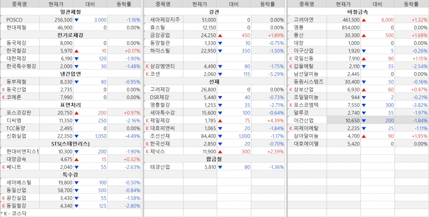Click POSCO change rate -1.16%
Image resolution: width=429 pixels, height=217 pixels.
133,20
